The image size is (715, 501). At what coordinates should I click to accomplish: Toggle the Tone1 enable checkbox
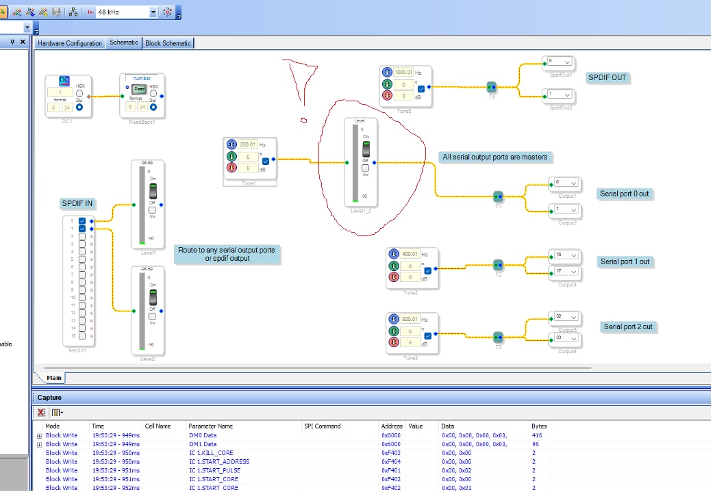point(266,161)
